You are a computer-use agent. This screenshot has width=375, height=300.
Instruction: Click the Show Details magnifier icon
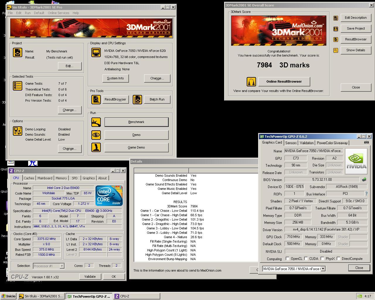pyautogui.click(x=336, y=50)
